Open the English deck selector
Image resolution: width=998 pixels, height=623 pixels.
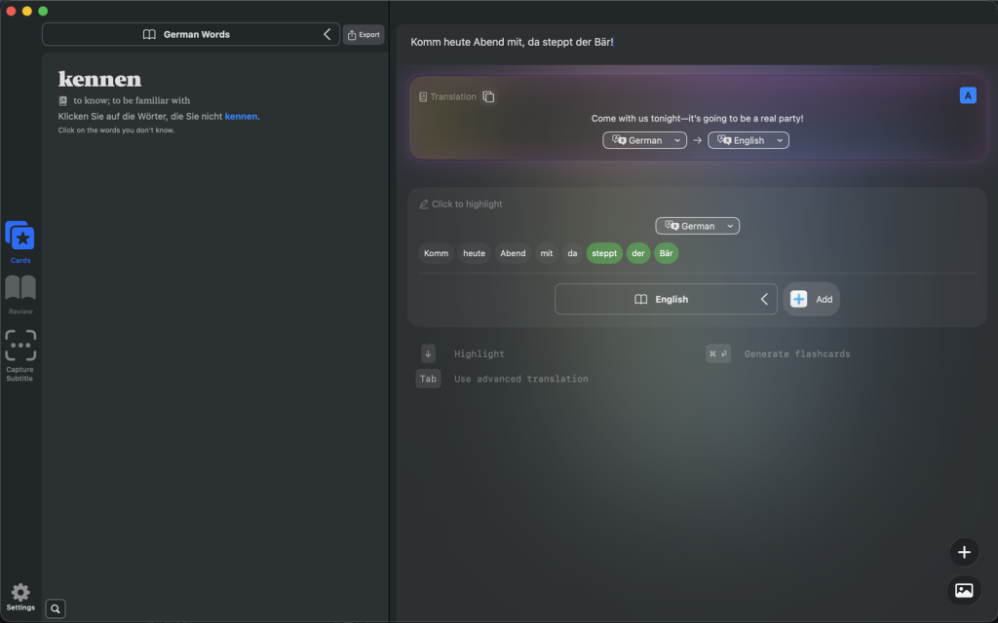click(666, 300)
